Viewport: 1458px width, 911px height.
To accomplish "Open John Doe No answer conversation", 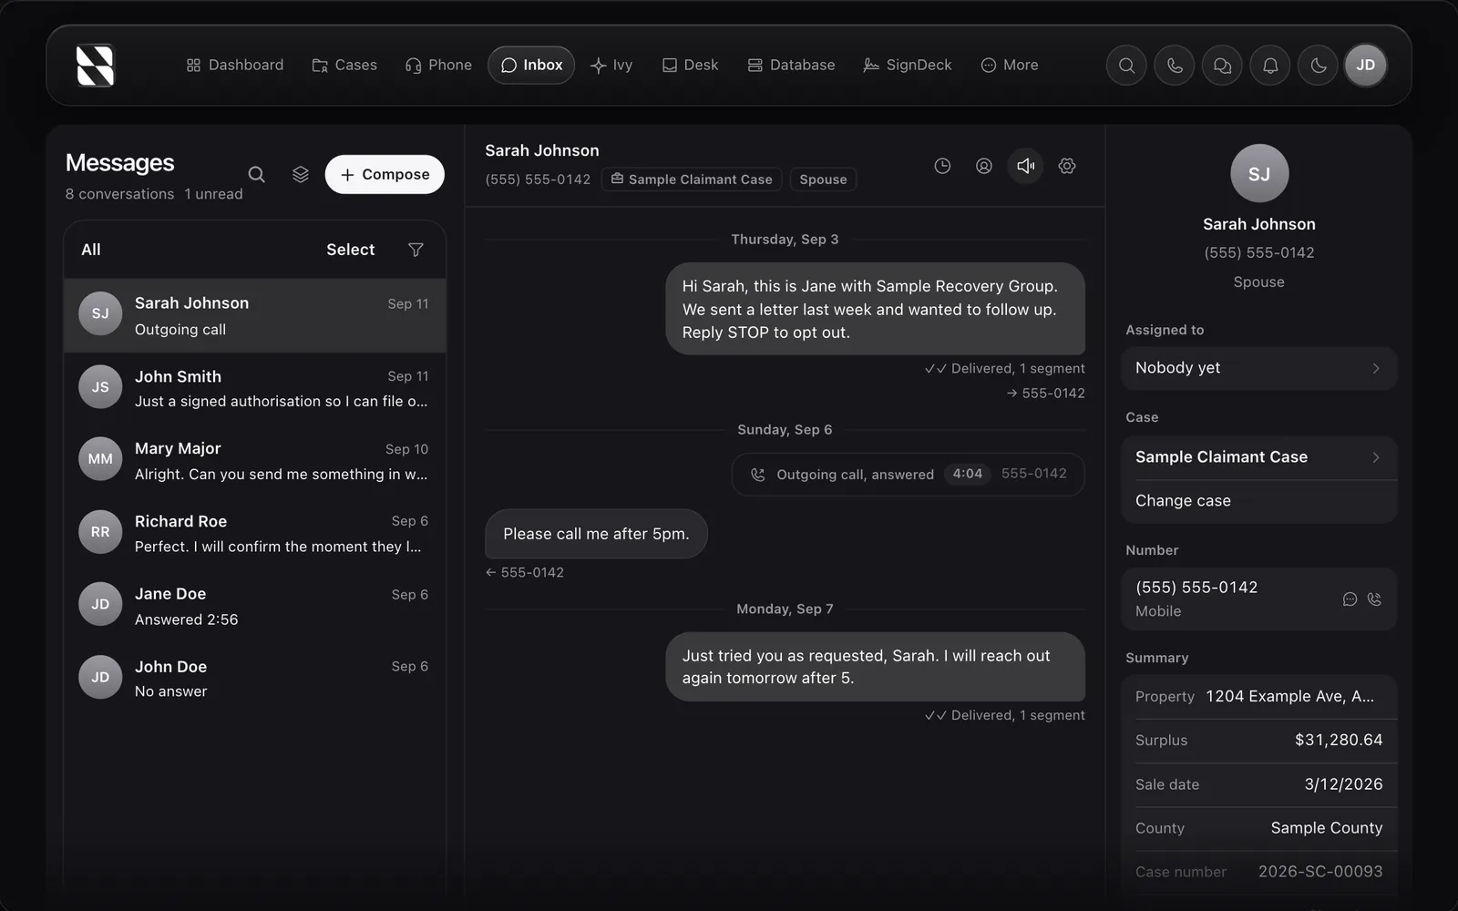I will point(255,678).
